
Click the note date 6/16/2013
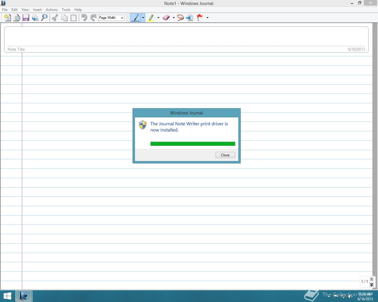356,49
